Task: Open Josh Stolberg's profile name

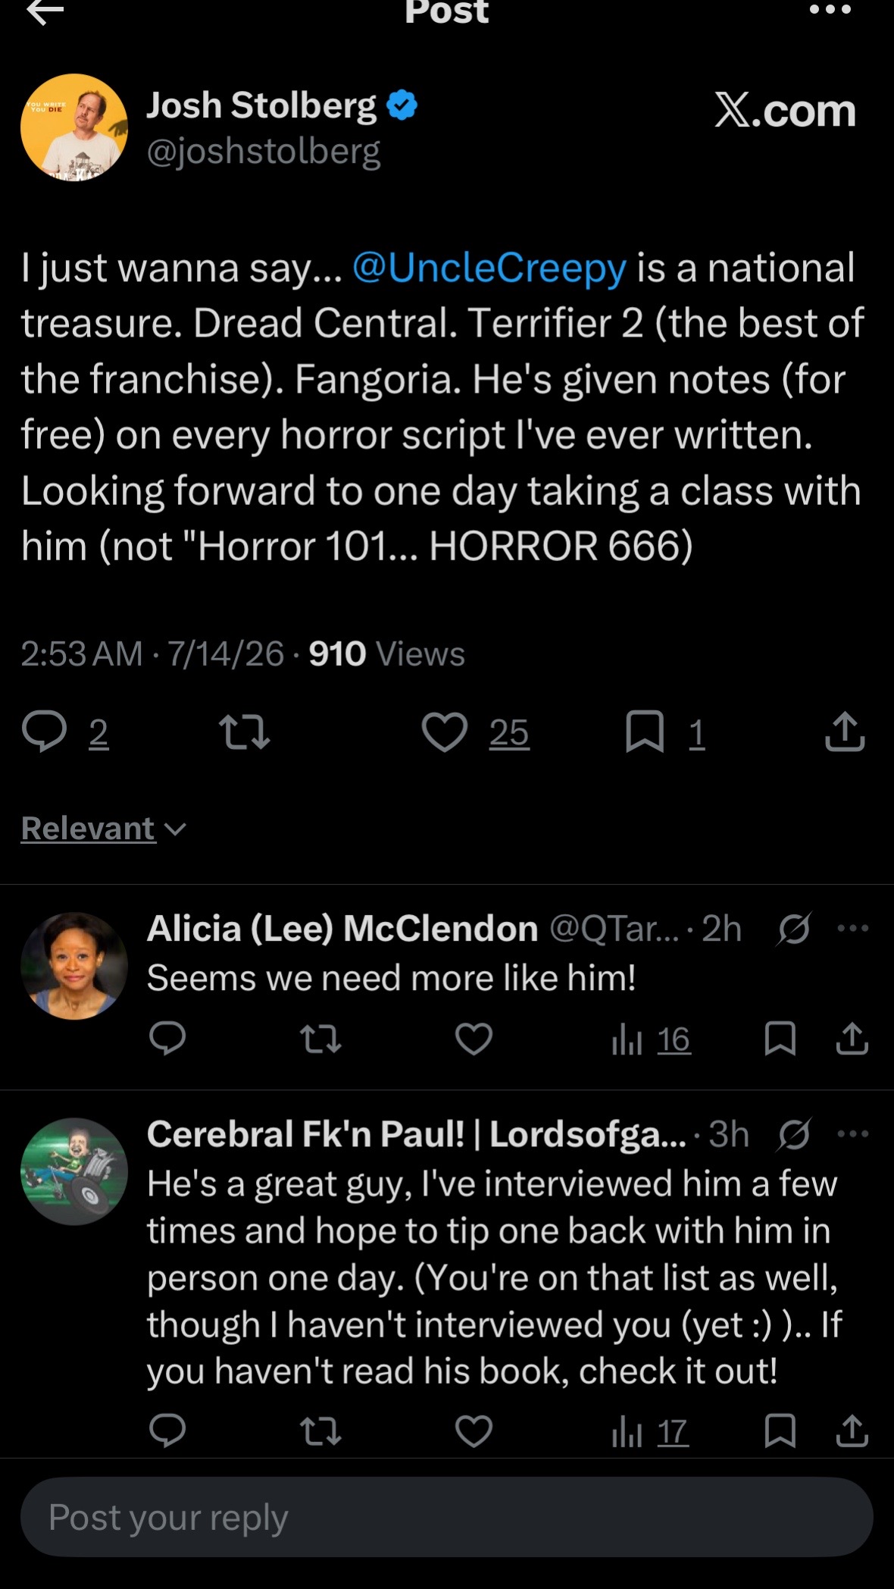Action: (261, 105)
